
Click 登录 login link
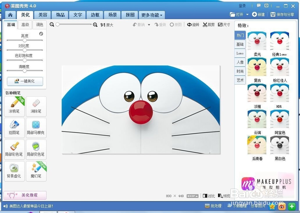pos(242,6)
